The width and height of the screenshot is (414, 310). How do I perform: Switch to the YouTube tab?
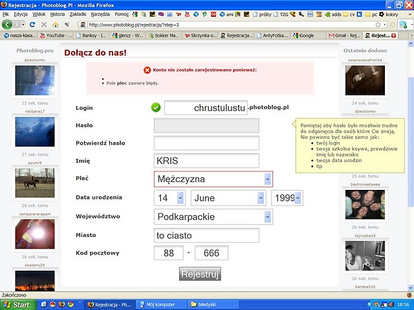click(x=56, y=36)
